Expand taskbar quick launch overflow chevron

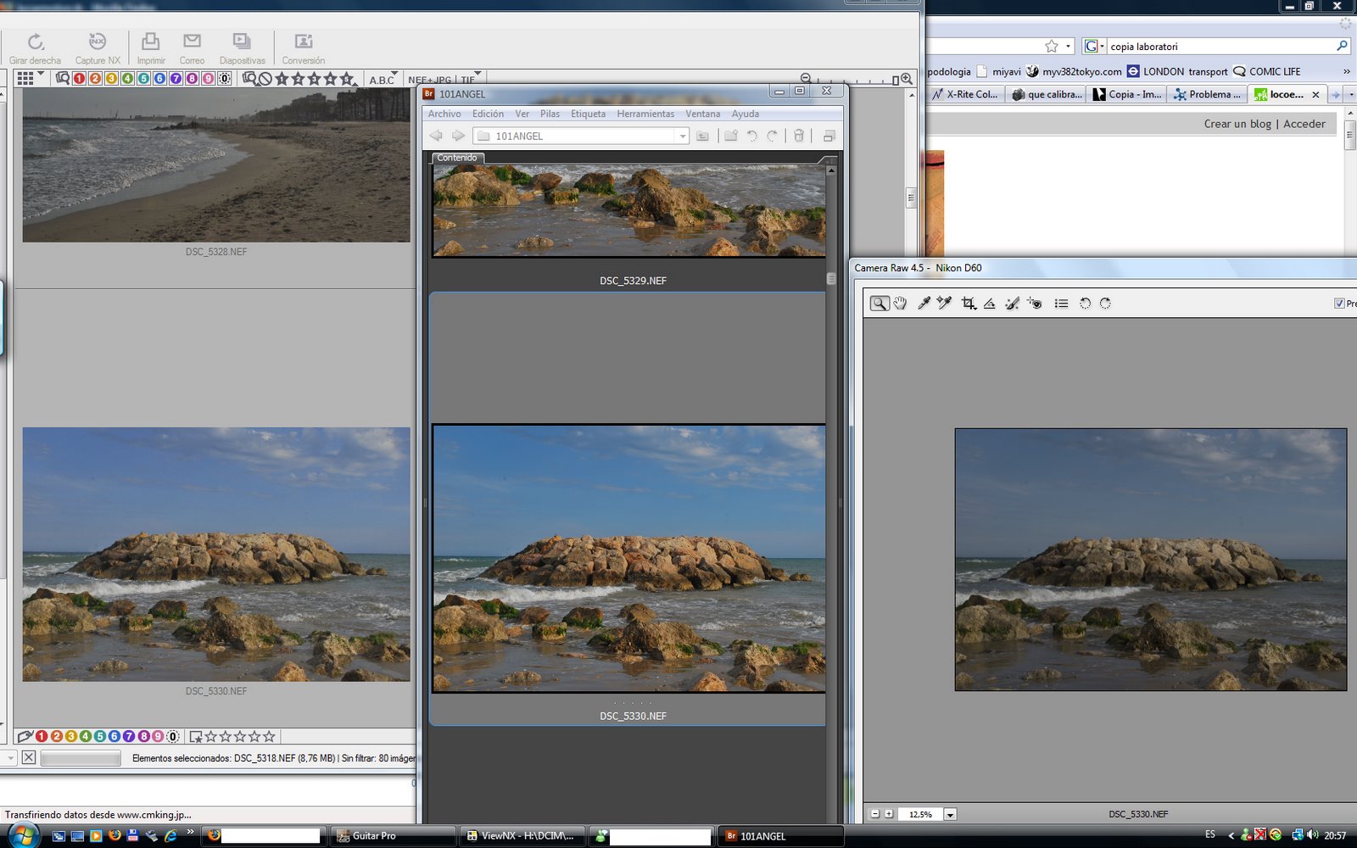pyautogui.click(x=190, y=832)
